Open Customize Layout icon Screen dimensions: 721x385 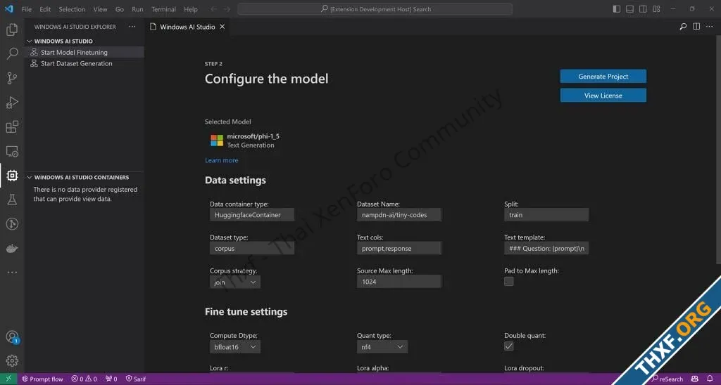(x=657, y=8)
